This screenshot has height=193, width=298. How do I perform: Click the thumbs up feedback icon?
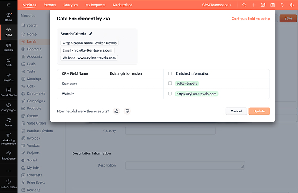click(116, 111)
